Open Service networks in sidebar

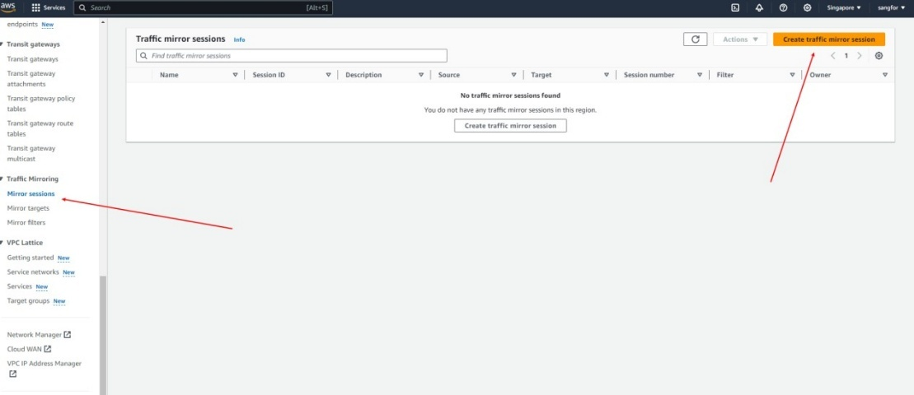tap(33, 272)
